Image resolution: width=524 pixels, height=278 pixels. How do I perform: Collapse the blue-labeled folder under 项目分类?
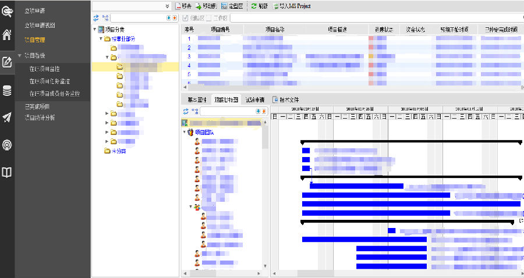[101, 39]
